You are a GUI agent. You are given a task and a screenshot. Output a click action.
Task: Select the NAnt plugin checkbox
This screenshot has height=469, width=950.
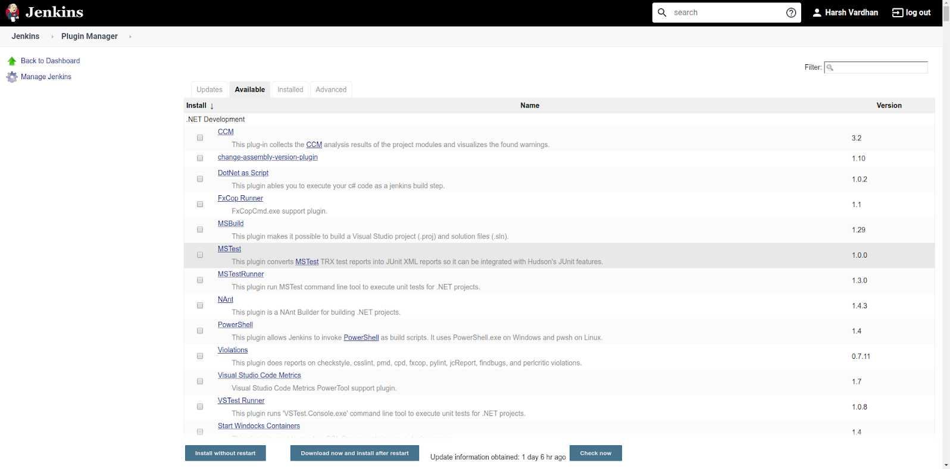click(x=200, y=306)
